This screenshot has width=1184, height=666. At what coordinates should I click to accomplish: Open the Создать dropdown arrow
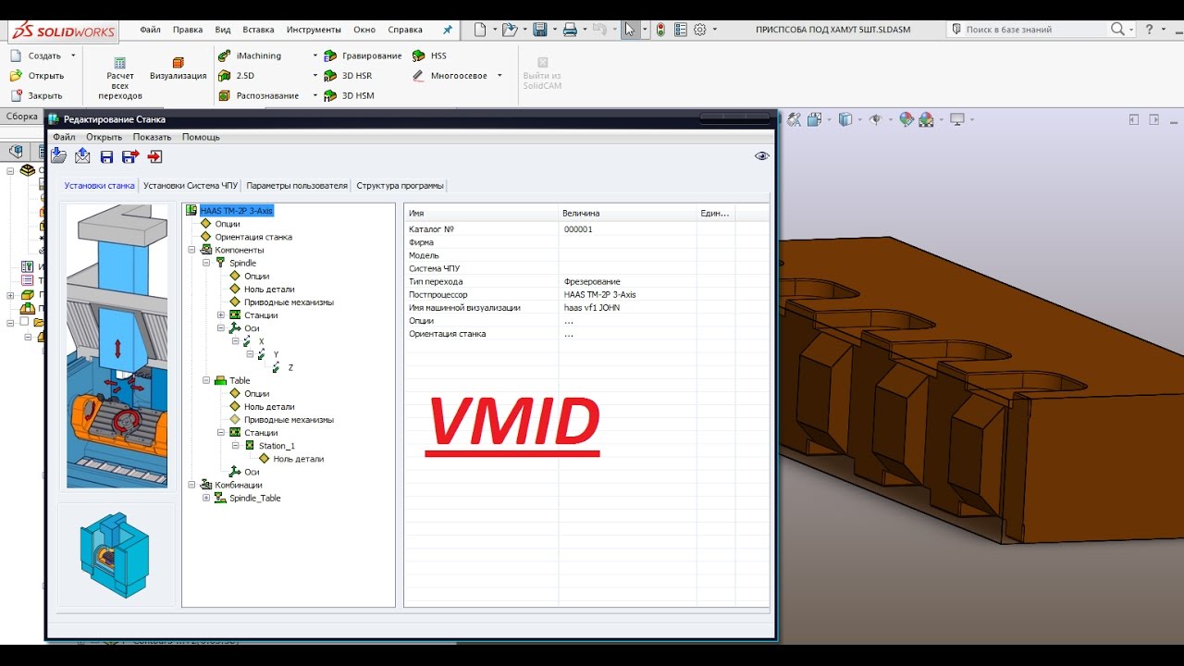[x=73, y=55]
